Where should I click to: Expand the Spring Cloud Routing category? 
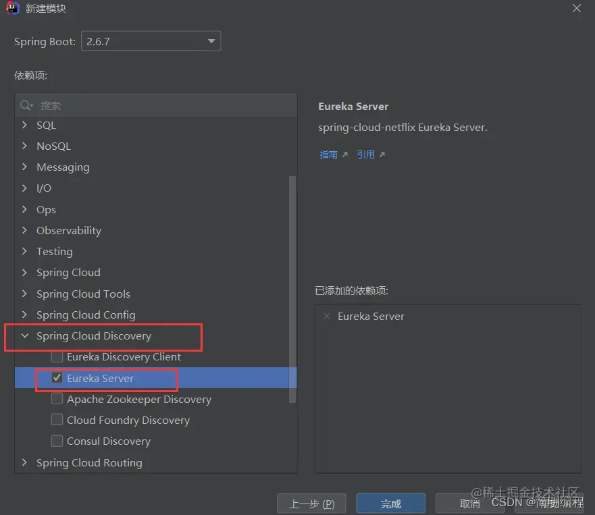[25, 462]
